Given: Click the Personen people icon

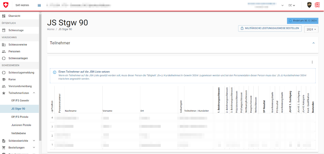Looking at the screenshot, I should coord(4,51).
